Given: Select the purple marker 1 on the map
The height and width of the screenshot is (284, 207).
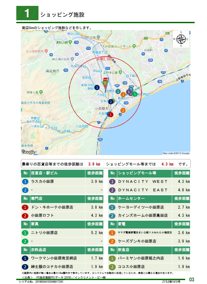Looking at the screenshot, I should pyautogui.click(x=129, y=92).
